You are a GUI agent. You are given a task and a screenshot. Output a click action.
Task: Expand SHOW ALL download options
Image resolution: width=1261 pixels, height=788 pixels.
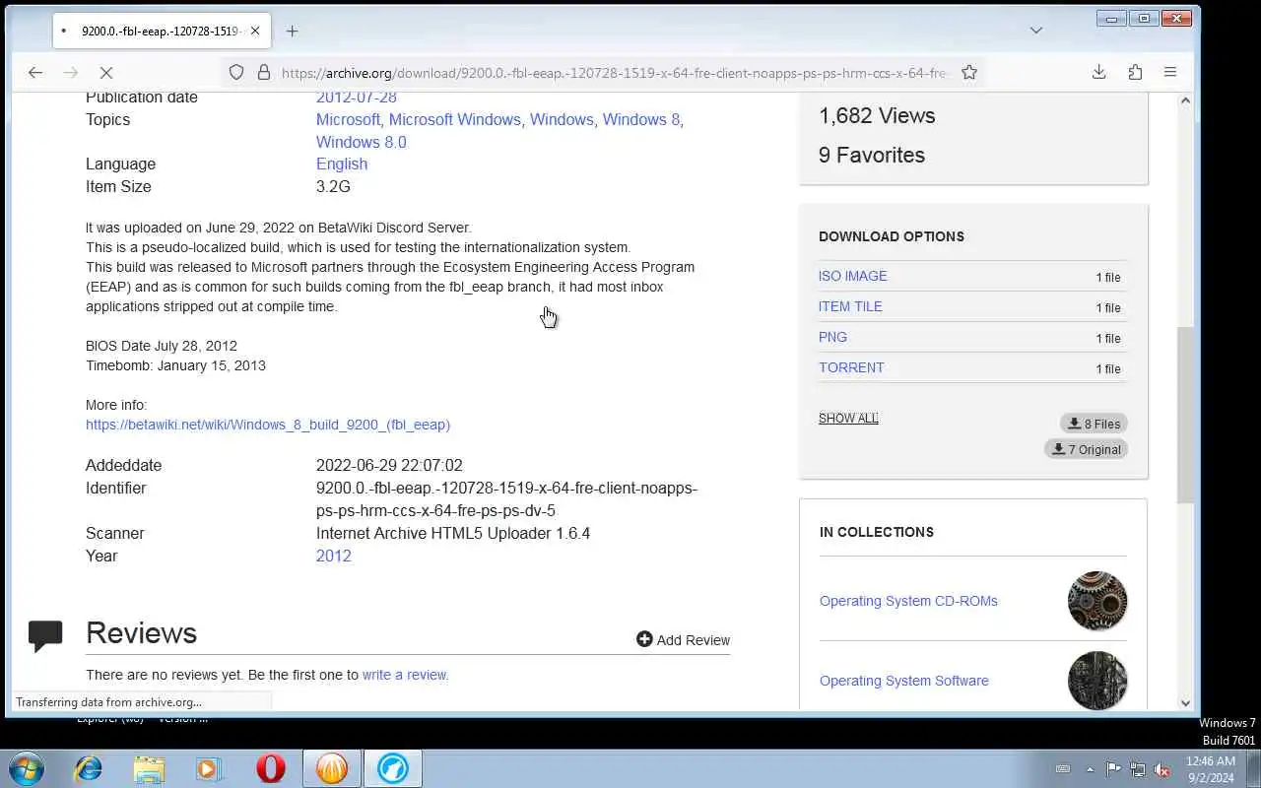(848, 418)
